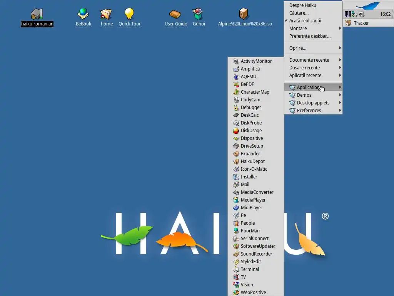Launch CharacterMap

pyautogui.click(x=256, y=92)
